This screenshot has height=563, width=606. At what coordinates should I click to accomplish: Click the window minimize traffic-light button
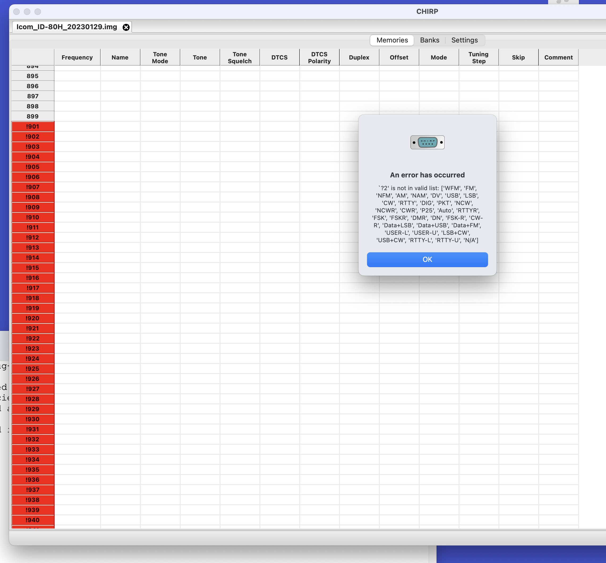click(x=27, y=12)
